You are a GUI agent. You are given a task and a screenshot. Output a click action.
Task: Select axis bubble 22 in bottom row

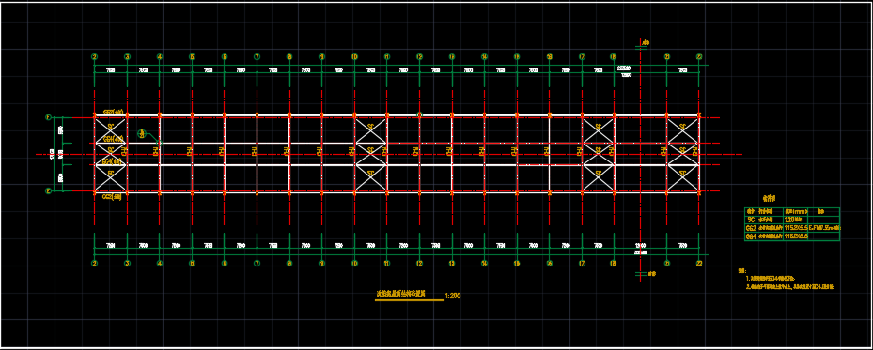[699, 263]
